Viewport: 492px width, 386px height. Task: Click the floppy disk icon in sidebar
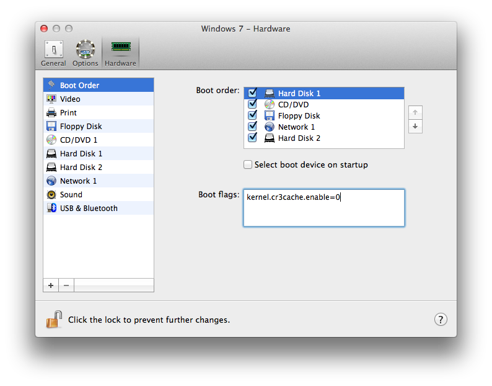[51, 127]
